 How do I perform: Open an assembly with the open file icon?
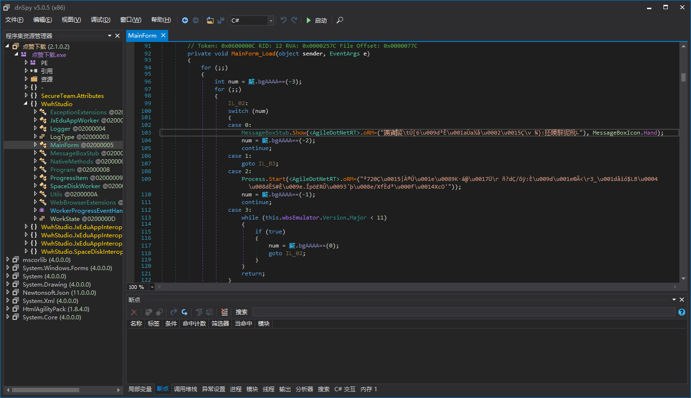(x=210, y=20)
